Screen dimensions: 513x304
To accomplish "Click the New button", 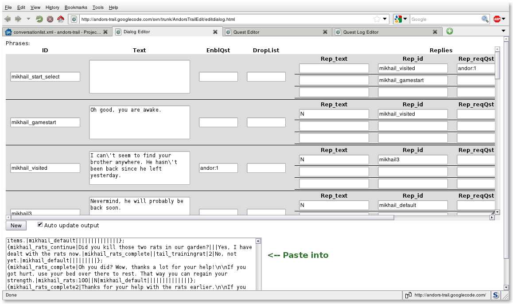I will (x=16, y=226).
